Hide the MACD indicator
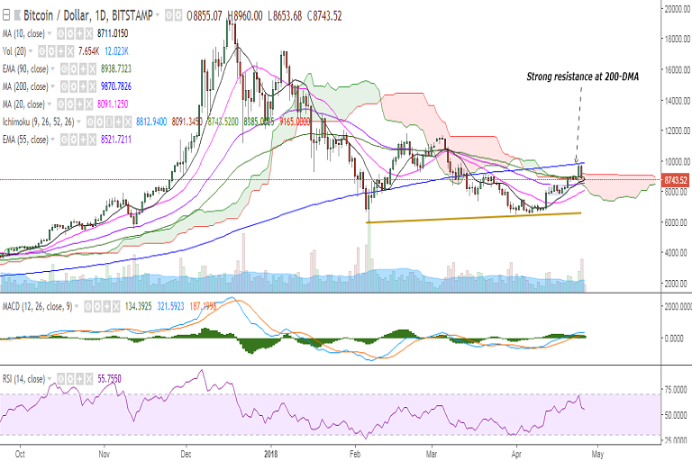 87,306
